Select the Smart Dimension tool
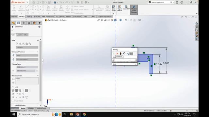Screen dimensions: 209x117 coord(21,8)
